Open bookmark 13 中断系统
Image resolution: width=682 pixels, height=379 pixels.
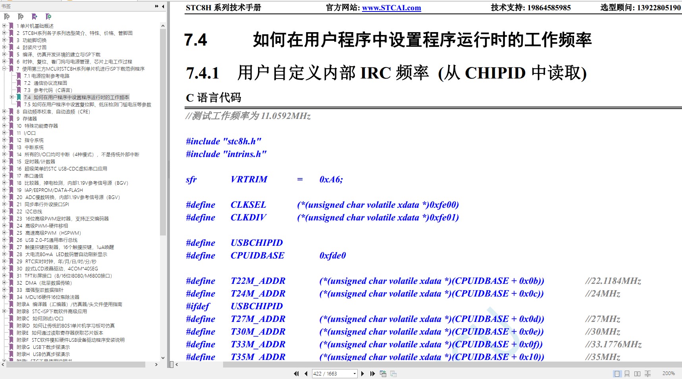pos(31,147)
